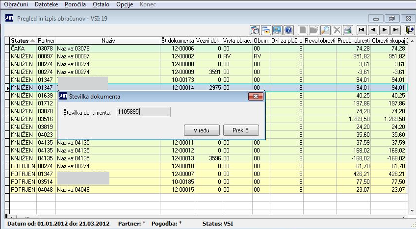
Task: Go to next record arrow button
Action: 384,29
